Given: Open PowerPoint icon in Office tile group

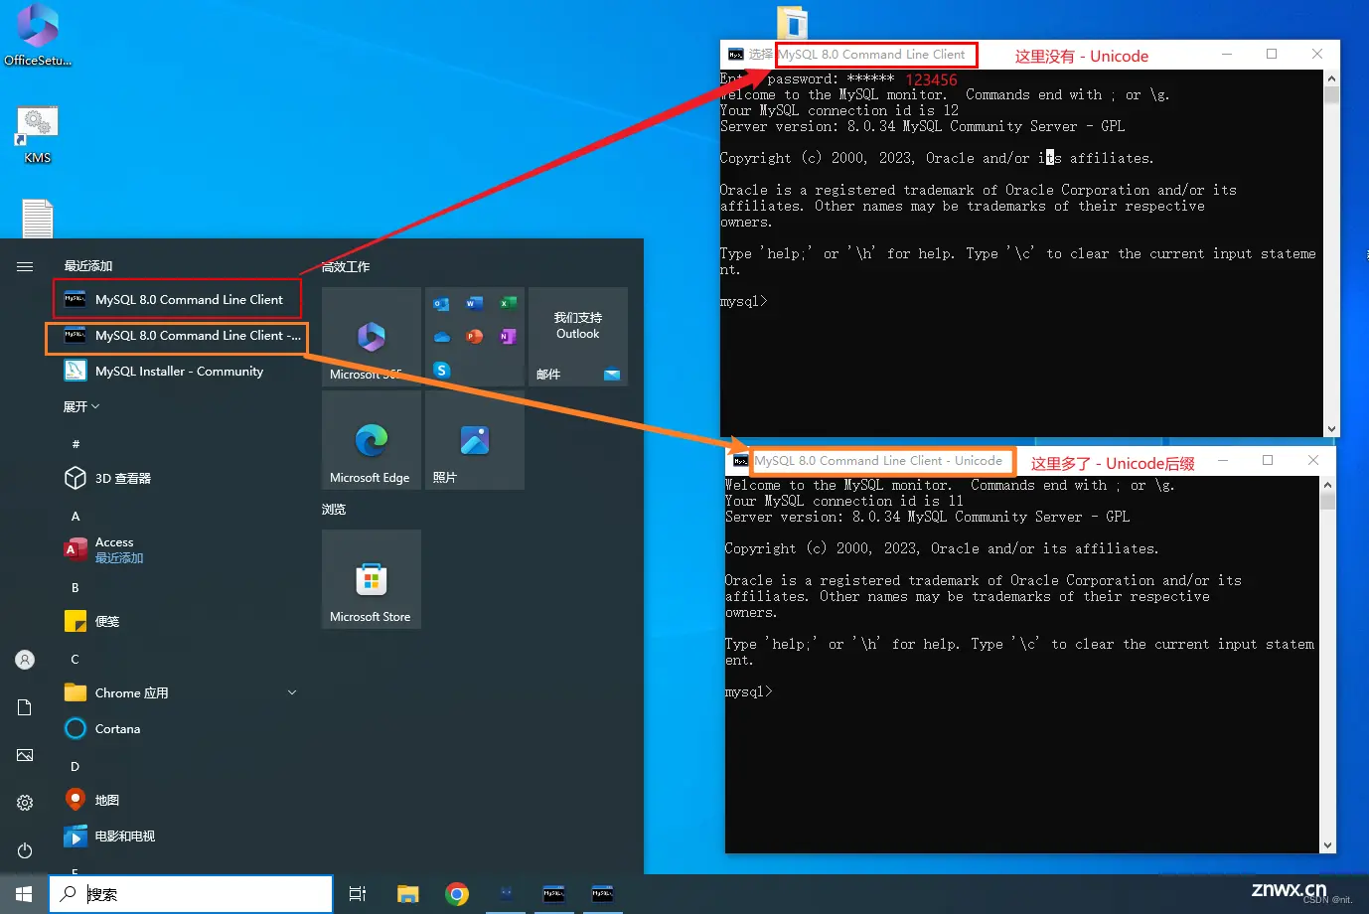Looking at the screenshot, I should [475, 337].
